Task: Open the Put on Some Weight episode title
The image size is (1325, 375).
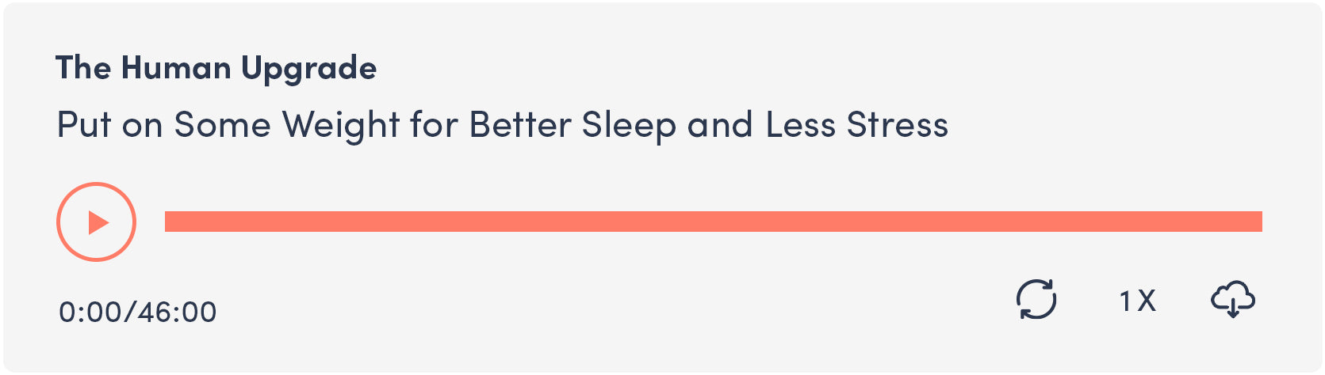Action: click(x=502, y=125)
